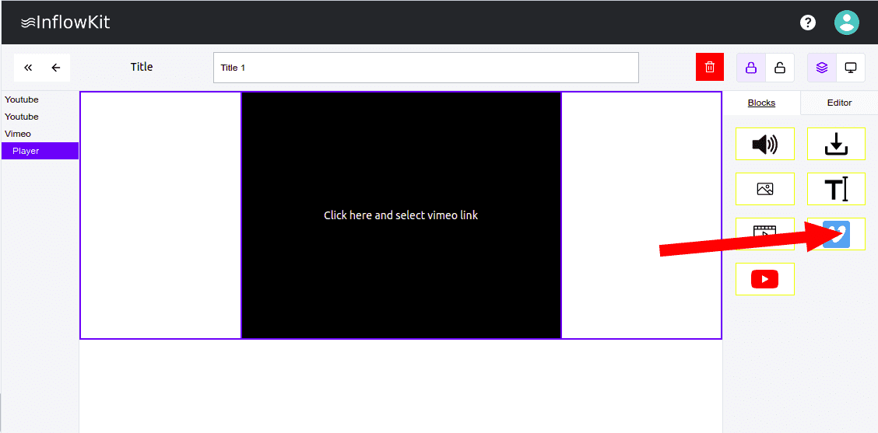Add an audio speaker block
Screen dimensions: 878x433
click(x=764, y=144)
